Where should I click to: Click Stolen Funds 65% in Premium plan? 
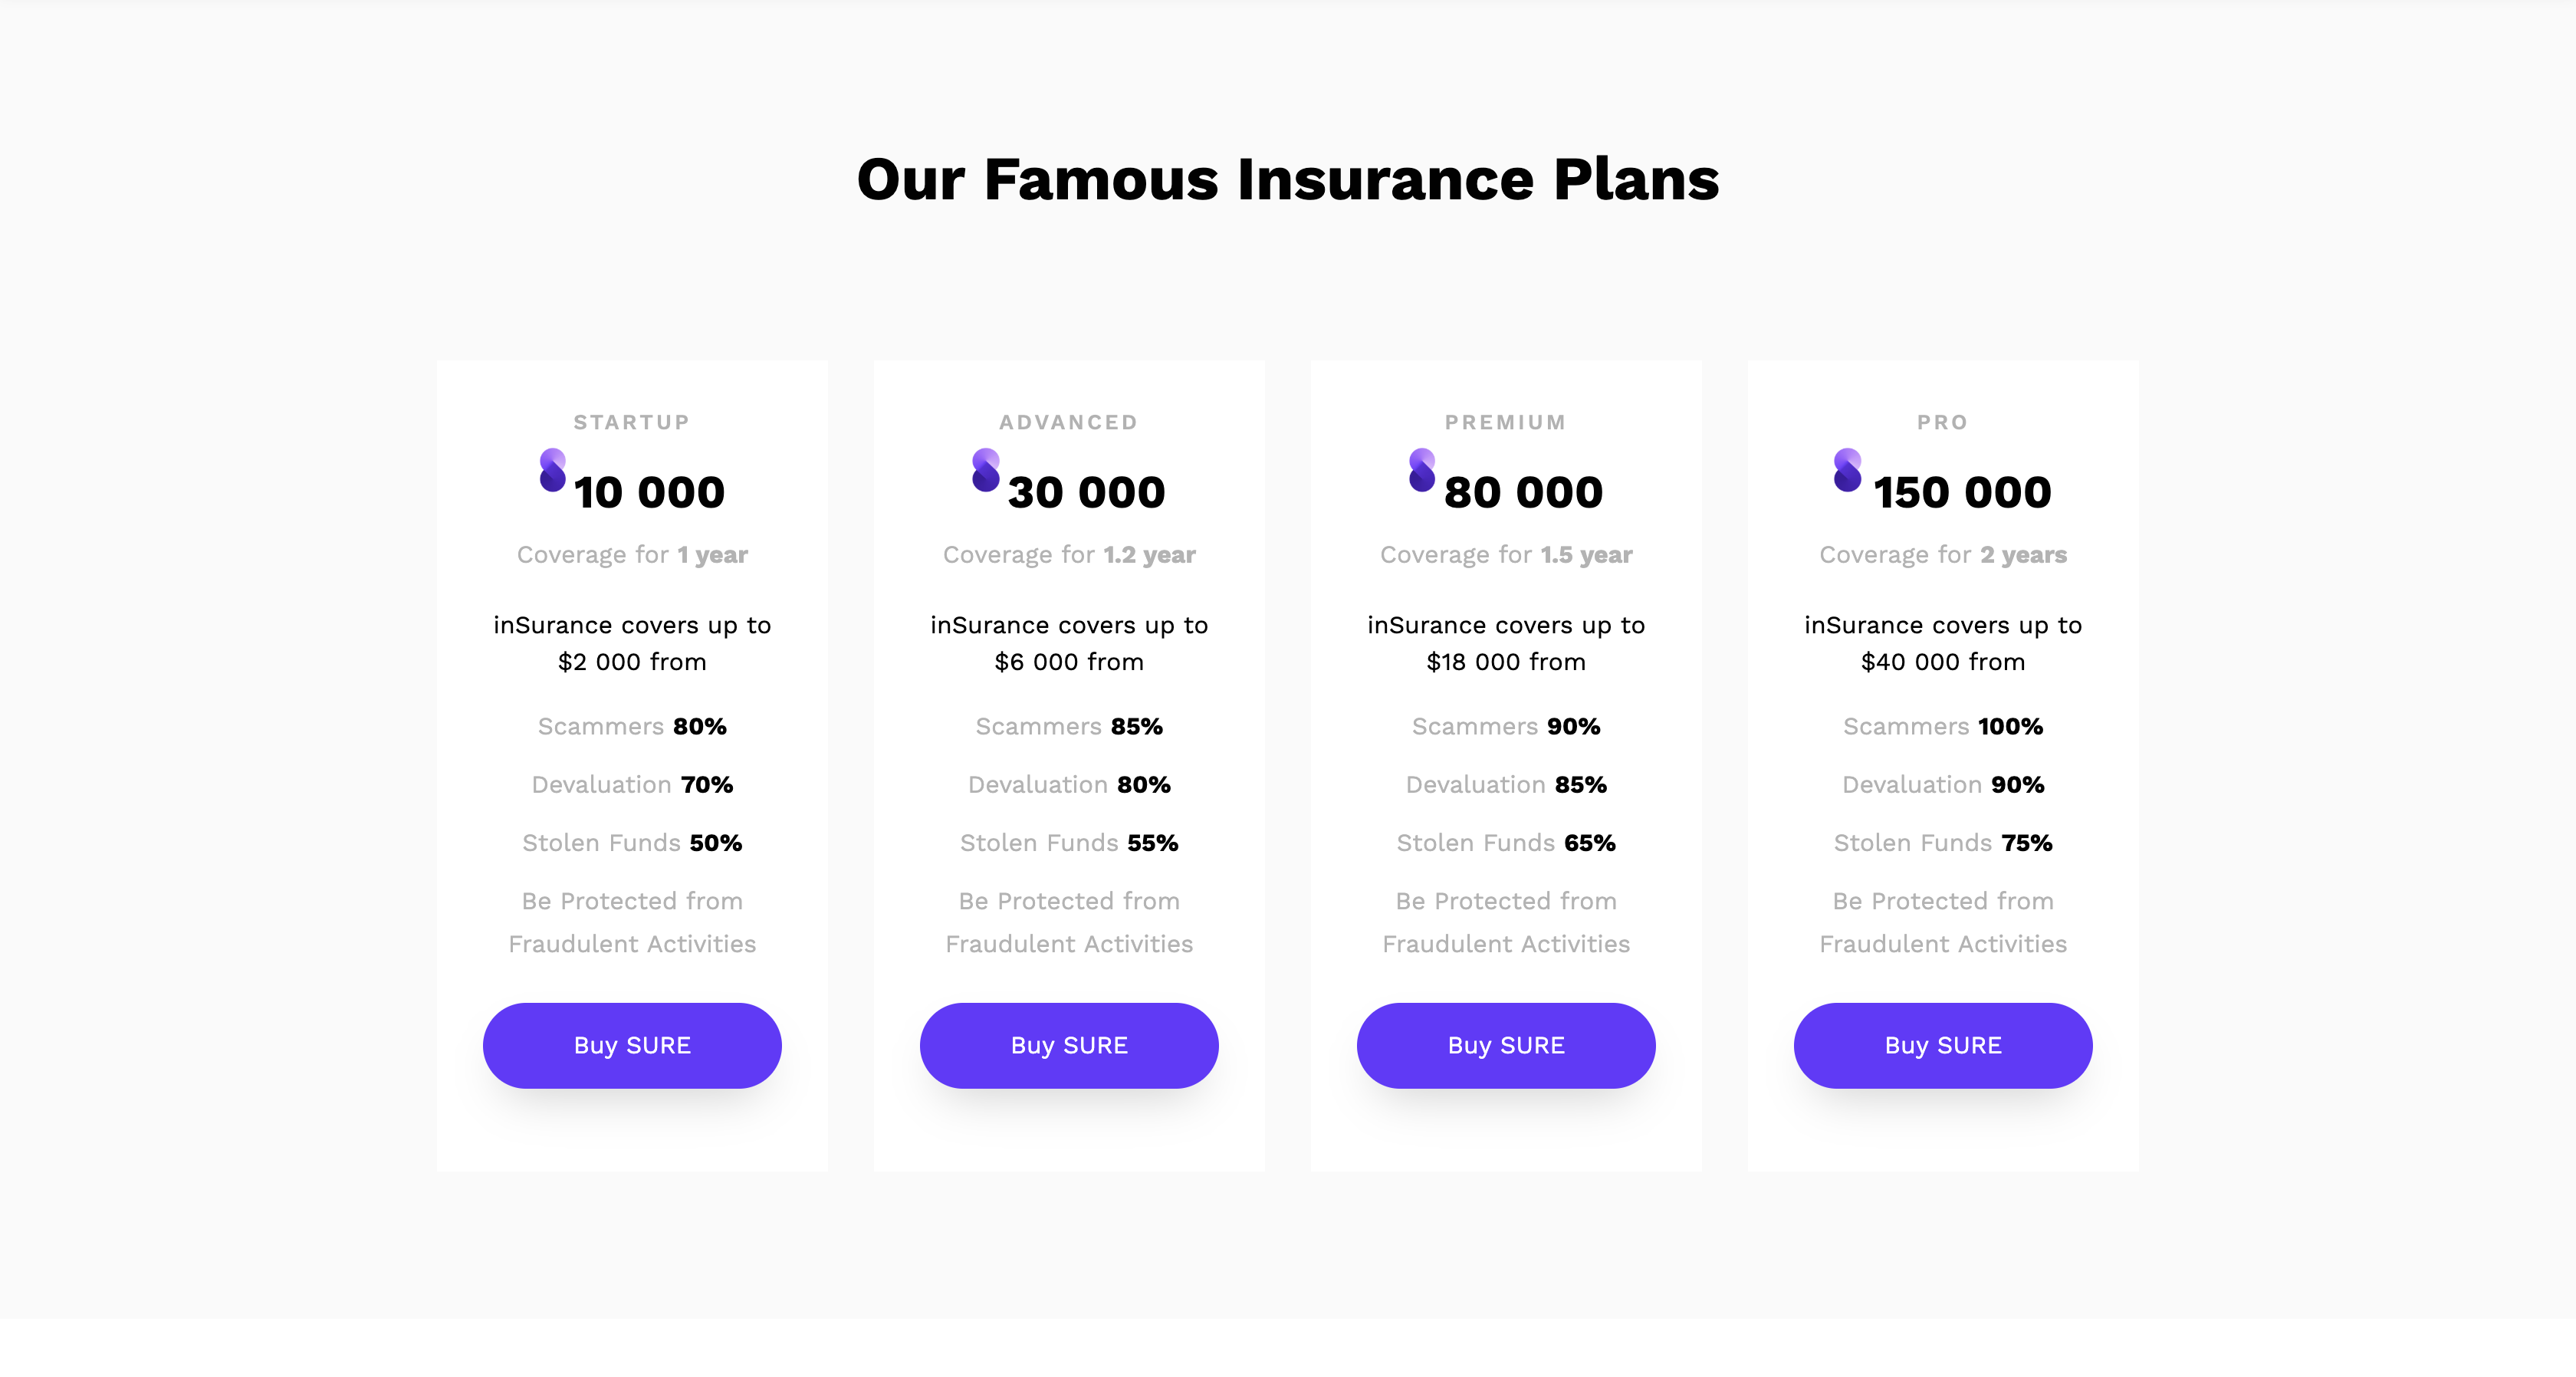tap(1506, 843)
